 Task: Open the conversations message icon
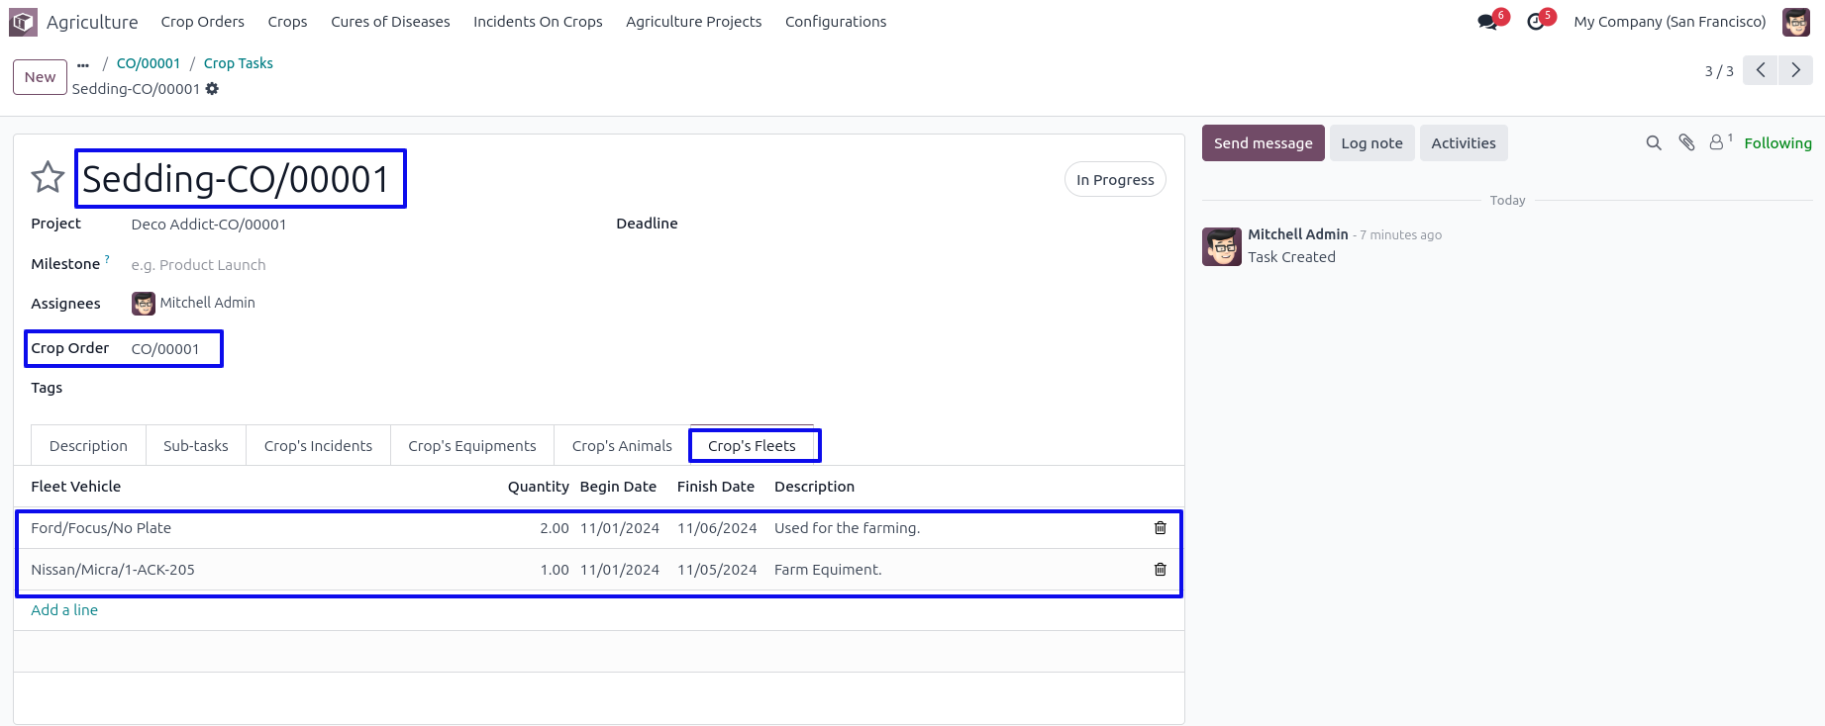(1487, 22)
